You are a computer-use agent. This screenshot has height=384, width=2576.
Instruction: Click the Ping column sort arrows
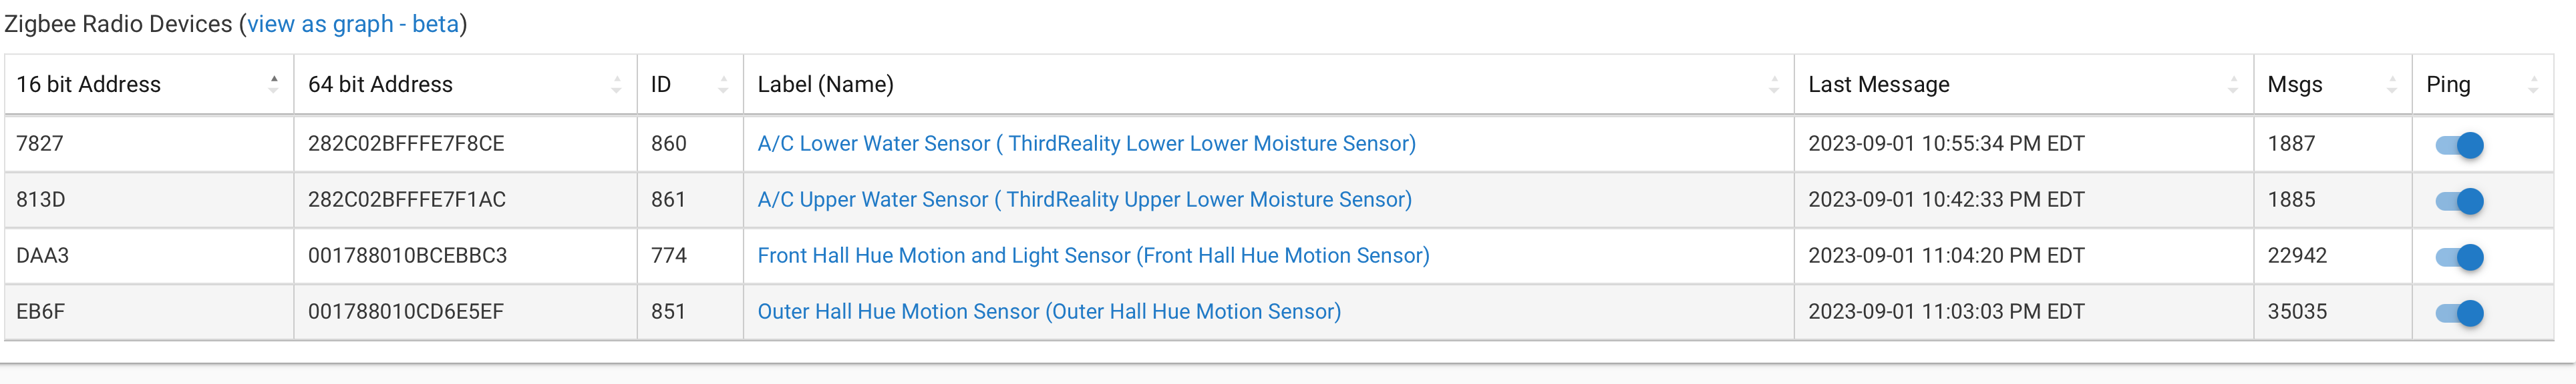click(2533, 85)
